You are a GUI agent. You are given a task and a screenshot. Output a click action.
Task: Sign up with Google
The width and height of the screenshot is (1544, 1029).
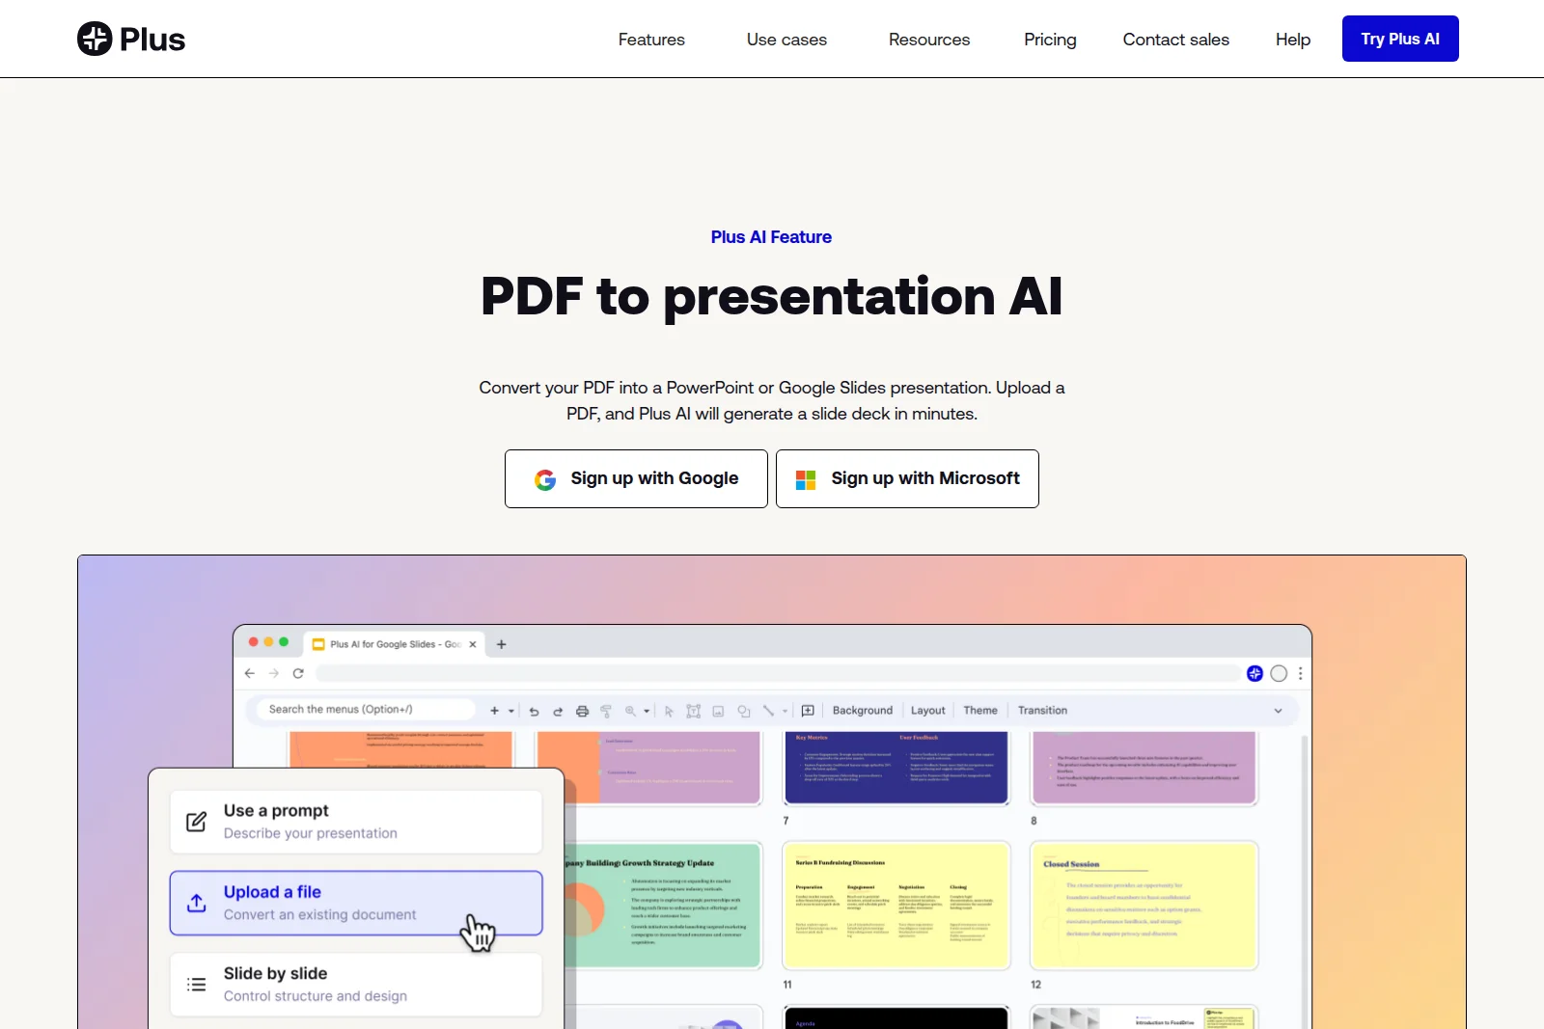(635, 478)
